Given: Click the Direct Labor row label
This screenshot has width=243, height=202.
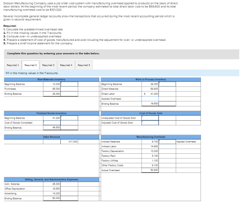Looking at the screenshot, I should tap(108, 94).
